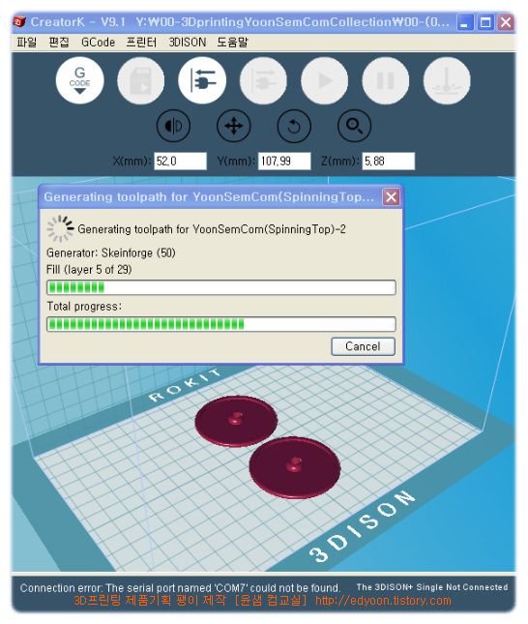Select the rotate object tool
The height and width of the screenshot is (624, 528).
[x=294, y=126]
